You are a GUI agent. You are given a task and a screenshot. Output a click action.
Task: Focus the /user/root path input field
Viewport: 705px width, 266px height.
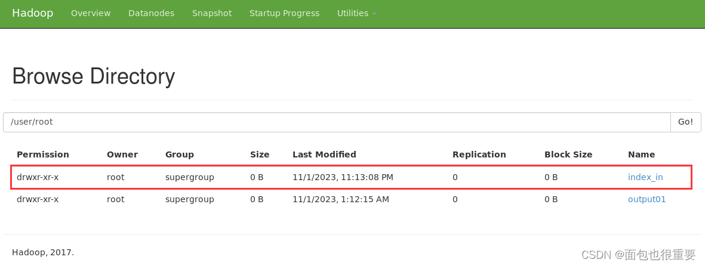pyautogui.click(x=337, y=122)
